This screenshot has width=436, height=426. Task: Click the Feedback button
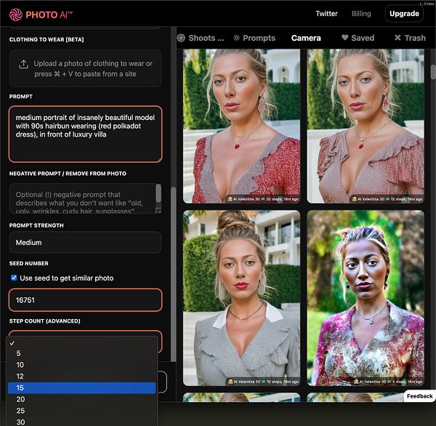tap(419, 396)
